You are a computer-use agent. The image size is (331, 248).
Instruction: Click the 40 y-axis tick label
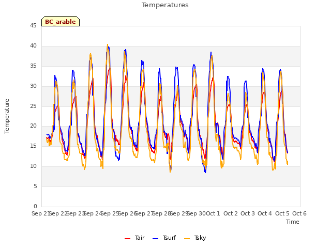[33, 46]
